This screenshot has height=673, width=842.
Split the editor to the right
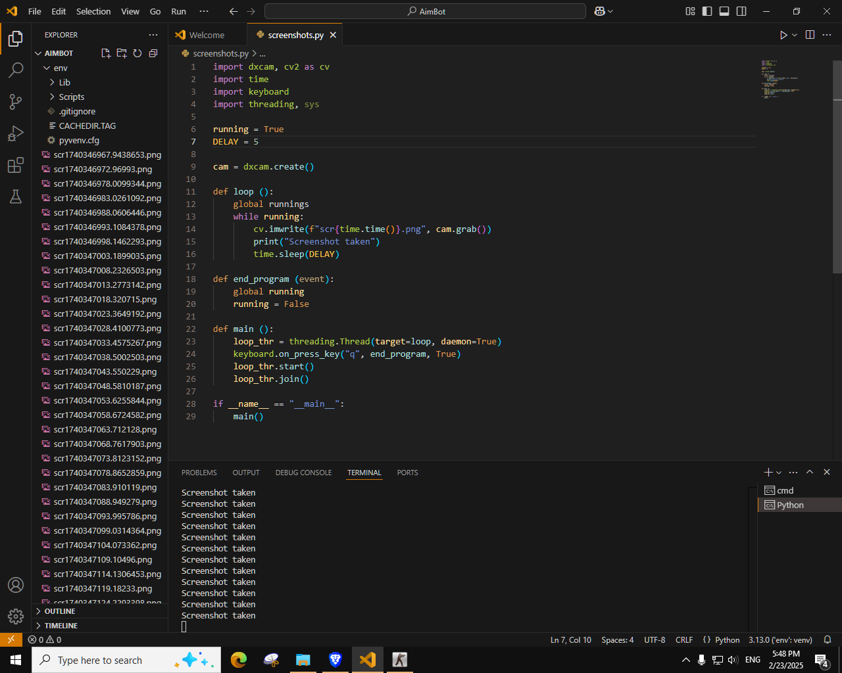click(x=810, y=35)
